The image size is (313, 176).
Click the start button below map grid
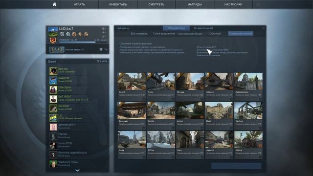pos(236,166)
